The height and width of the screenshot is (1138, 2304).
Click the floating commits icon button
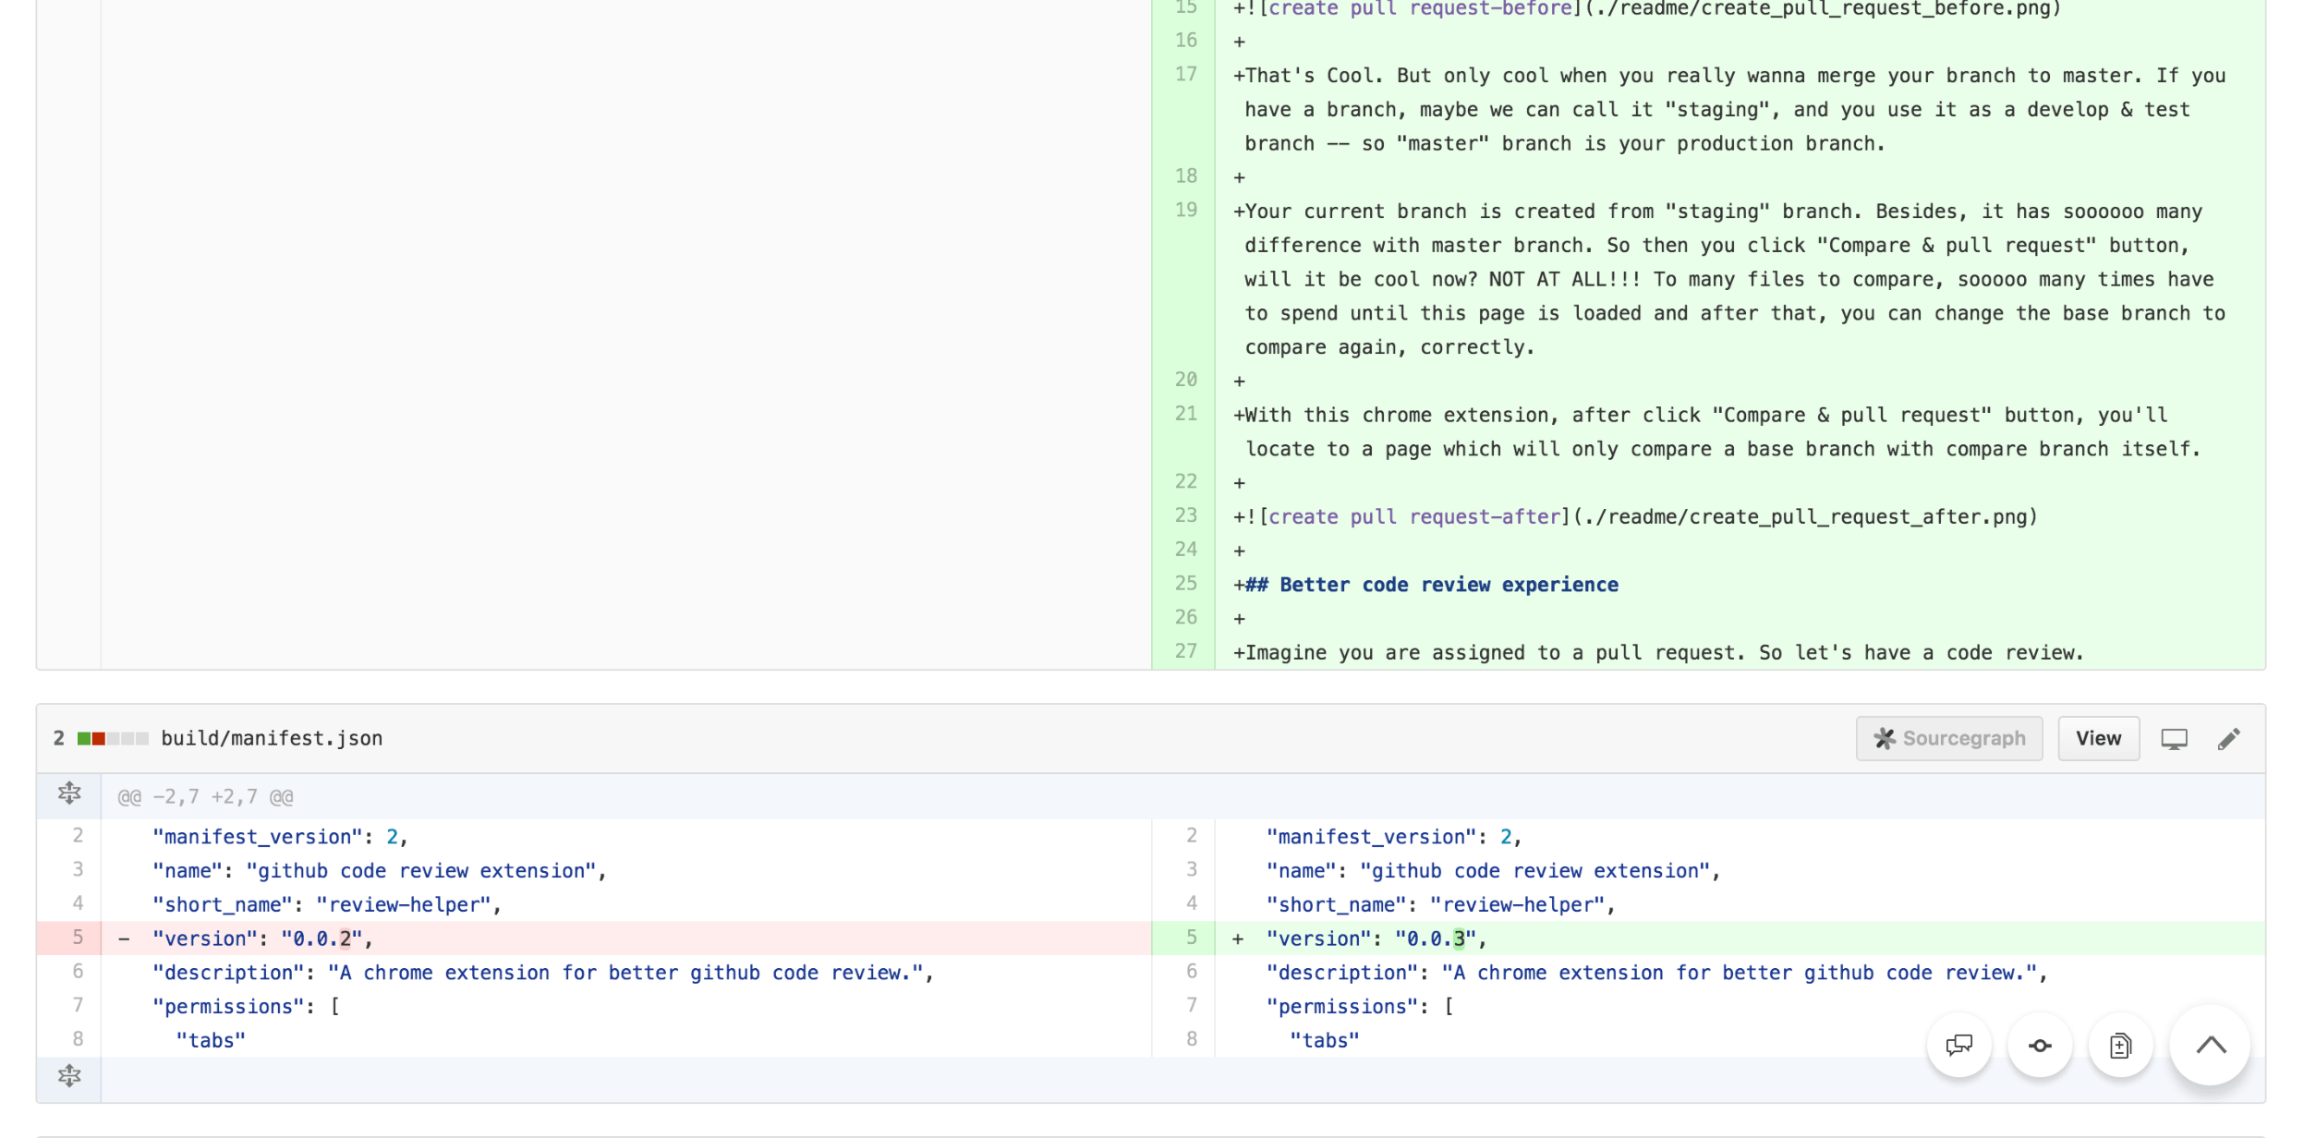click(2040, 1045)
